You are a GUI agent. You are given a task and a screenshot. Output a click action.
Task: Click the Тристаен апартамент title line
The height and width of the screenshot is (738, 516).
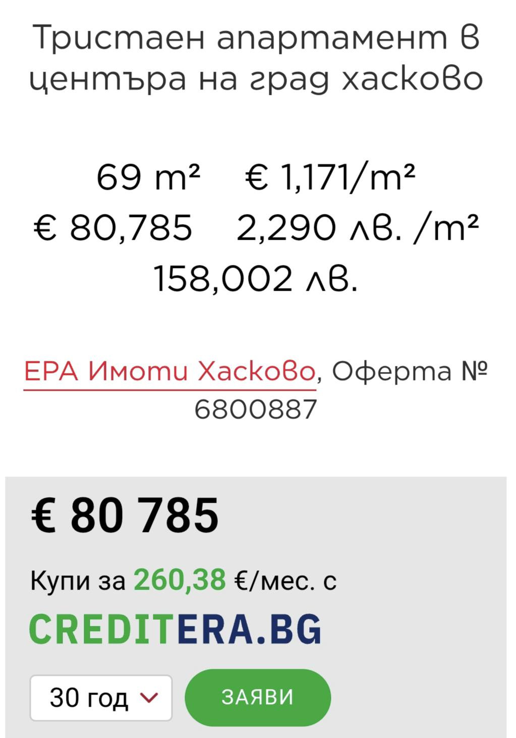tap(256, 38)
